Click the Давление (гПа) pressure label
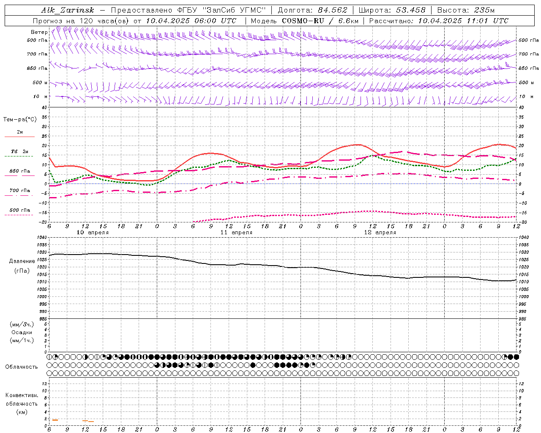Screen dimensions: 541x433 click(x=22, y=266)
